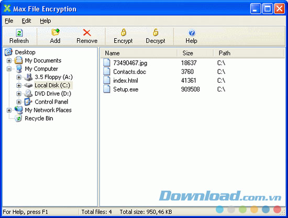Click the file icon beside Contacts.doc
Viewport: 288px width, 218px height.
point(107,71)
